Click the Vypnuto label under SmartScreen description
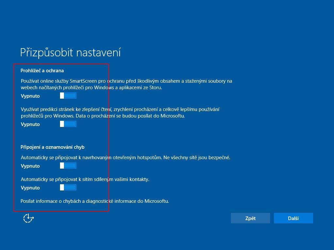This screenshot has width=334, height=250. pyautogui.click(x=30, y=96)
